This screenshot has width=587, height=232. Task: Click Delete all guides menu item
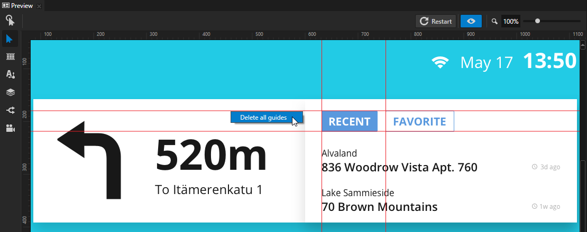tap(263, 117)
